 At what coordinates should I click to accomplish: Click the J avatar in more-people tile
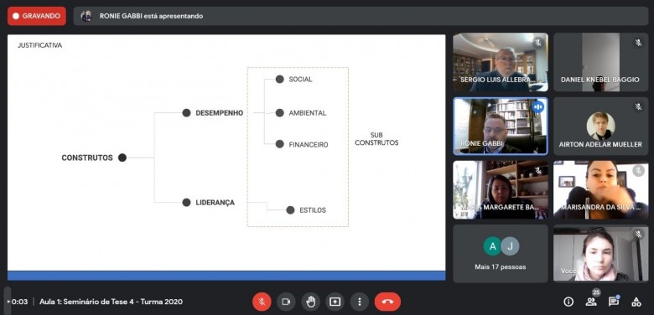click(510, 246)
